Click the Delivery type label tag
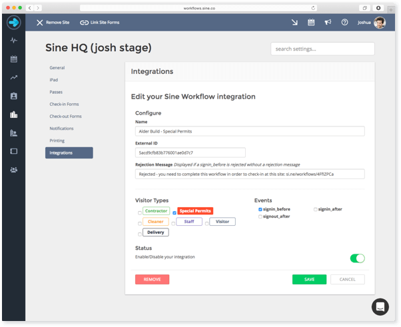This screenshot has height=327, width=401. tap(155, 232)
